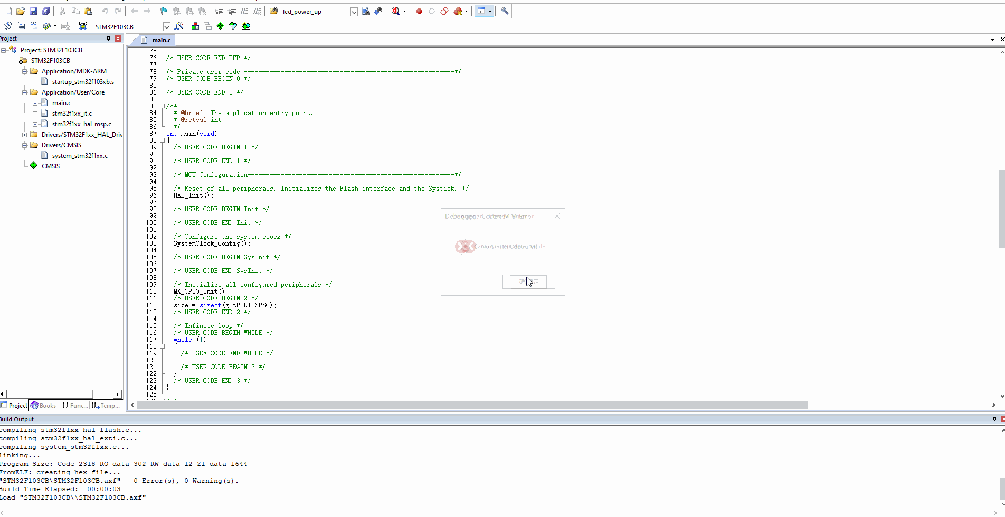The height and width of the screenshot is (517, 1005).
Task: Download code to flash with LOAD icon
Action: [83, 26]
